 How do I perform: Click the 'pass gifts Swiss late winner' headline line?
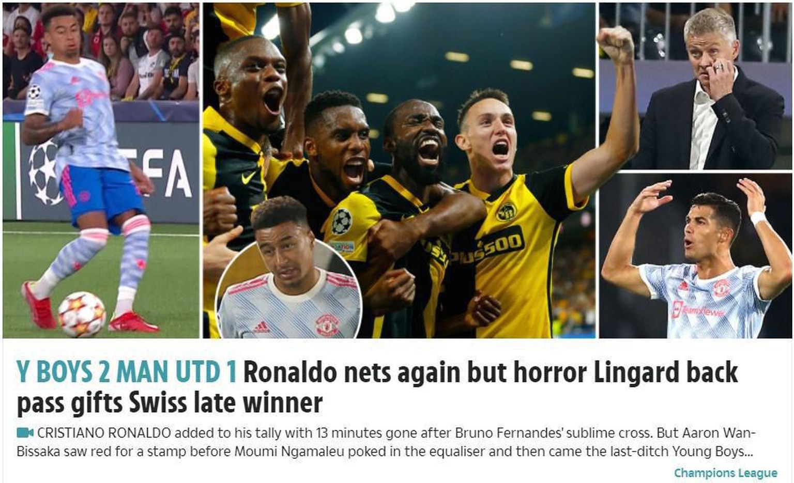tap(170, 403)
